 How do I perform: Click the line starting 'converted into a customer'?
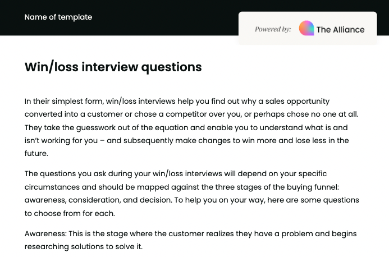pyautogui.click(x=191, y=114)
